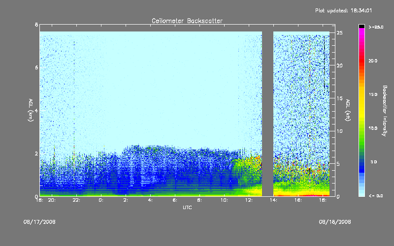The width and height of the screenshot is (394, 246).
Task: Click the 15 kft altitude tick label
Action: [x=339, y=98]
